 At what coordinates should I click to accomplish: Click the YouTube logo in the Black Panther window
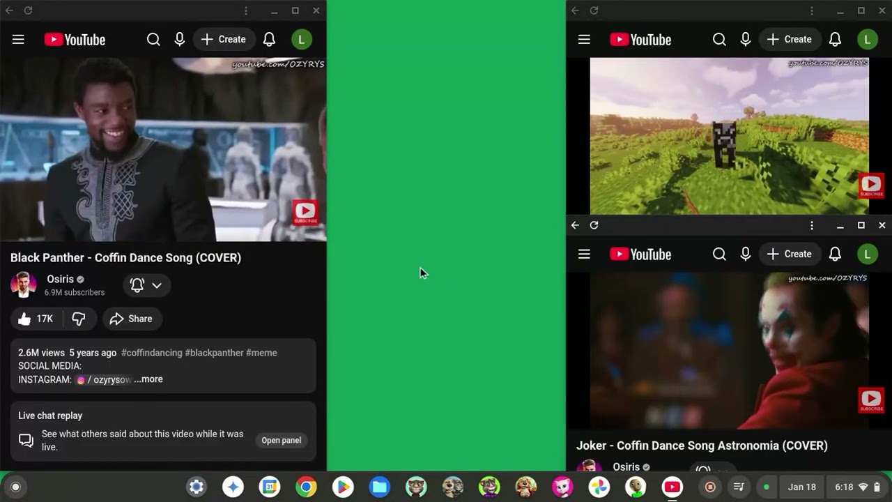tap(75, 40)
